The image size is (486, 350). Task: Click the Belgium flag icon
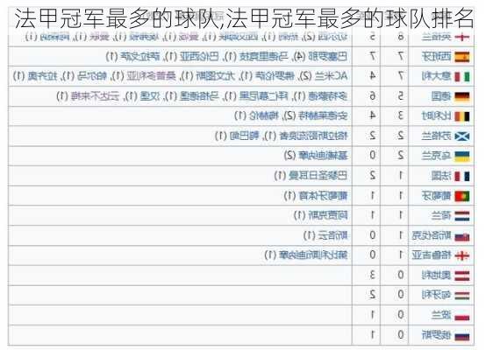point(461,116)
